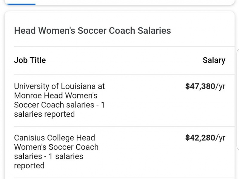239x179 pixels.
Task: Click "Women's Soccer Coach" line under Canisius
Action: [x=56, y=147]
